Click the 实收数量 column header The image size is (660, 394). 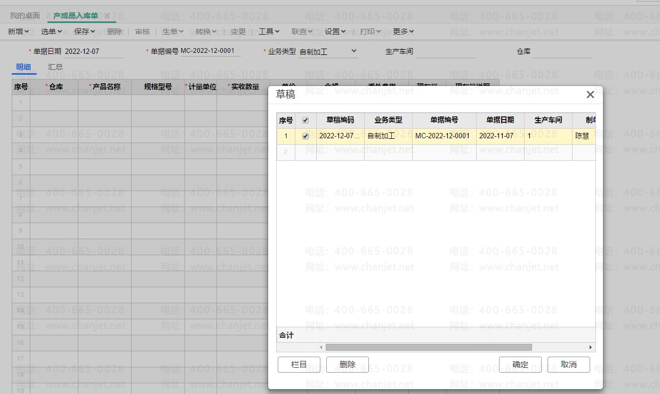[x=244, y=86]
